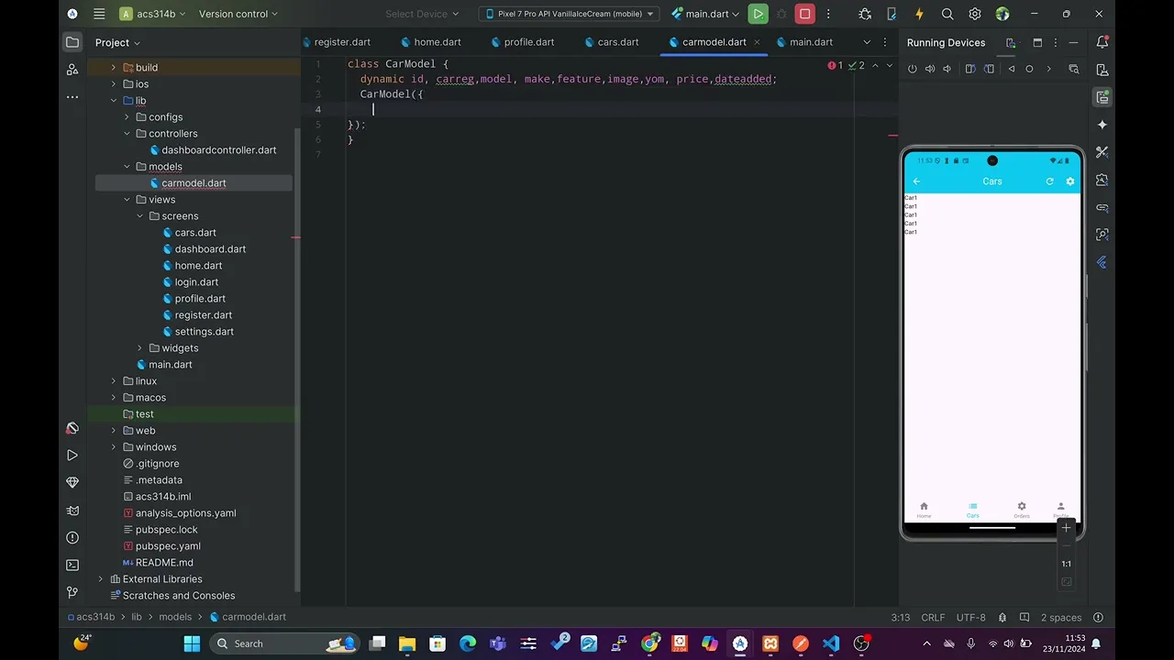Open the Pixel 7 Pro device selector dropdown
This screenshot has height=660, width=1174.
[x=570, y=14]
